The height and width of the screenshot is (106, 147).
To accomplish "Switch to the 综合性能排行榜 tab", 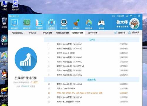I will click(x=63, y=33).
